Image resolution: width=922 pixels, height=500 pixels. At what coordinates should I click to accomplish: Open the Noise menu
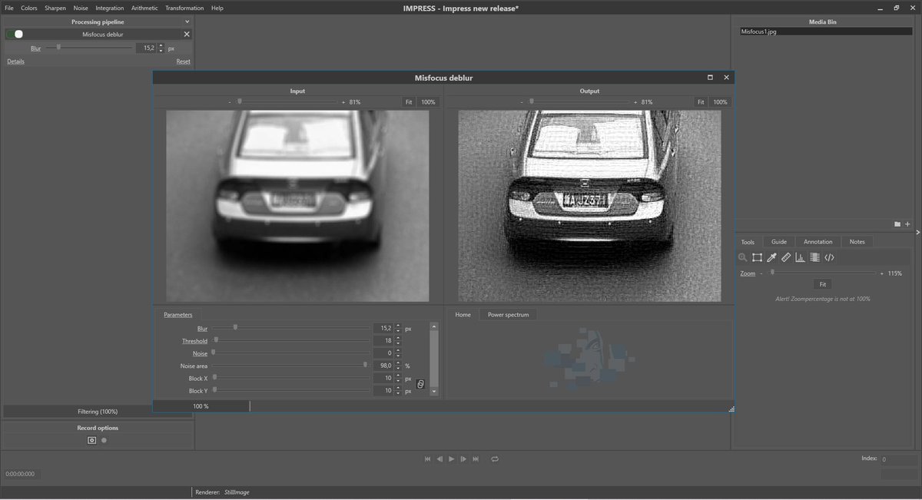[81, 8]
